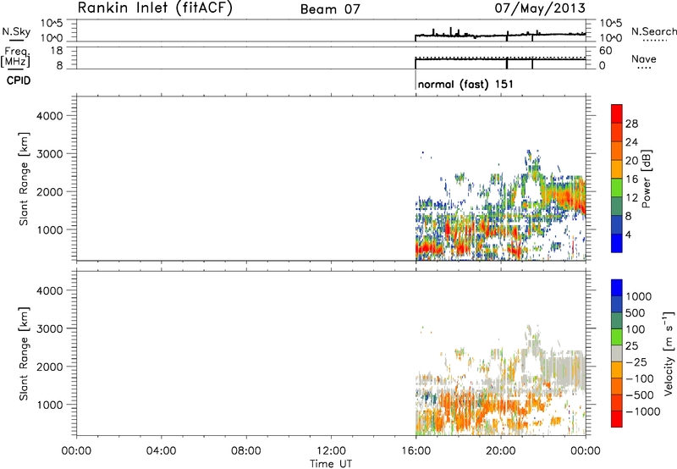
Task: Select the Beam 07 header label
Action: [330, 9]
